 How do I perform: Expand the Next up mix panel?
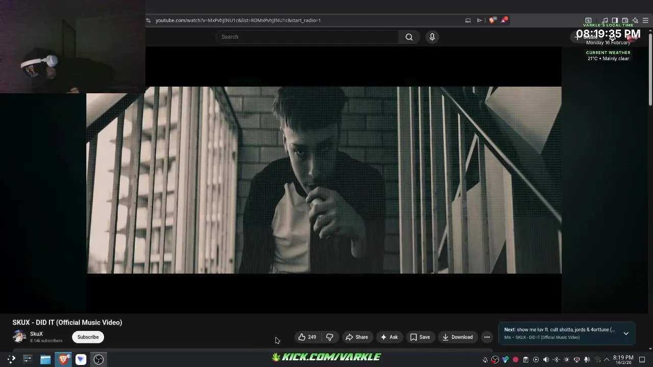coord(626,333)
